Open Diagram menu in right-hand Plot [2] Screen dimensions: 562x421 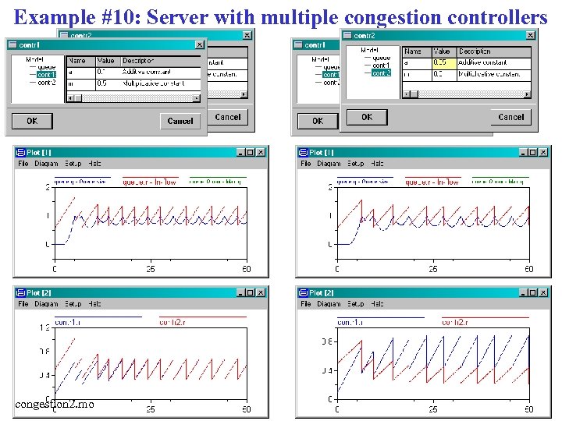[329, 304]
